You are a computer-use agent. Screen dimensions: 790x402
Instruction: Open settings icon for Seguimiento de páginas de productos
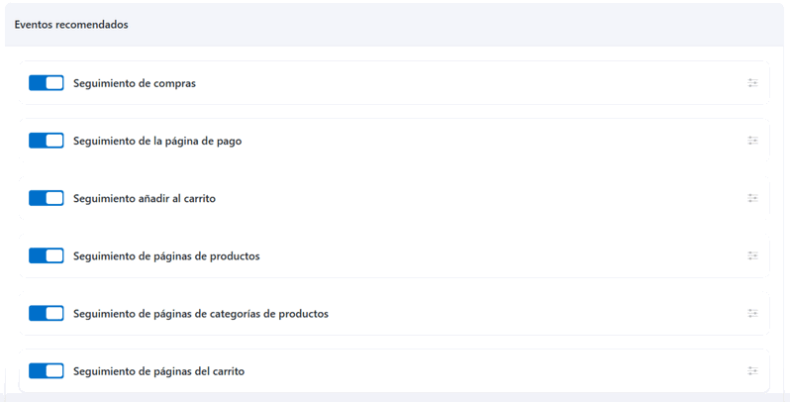752,255
